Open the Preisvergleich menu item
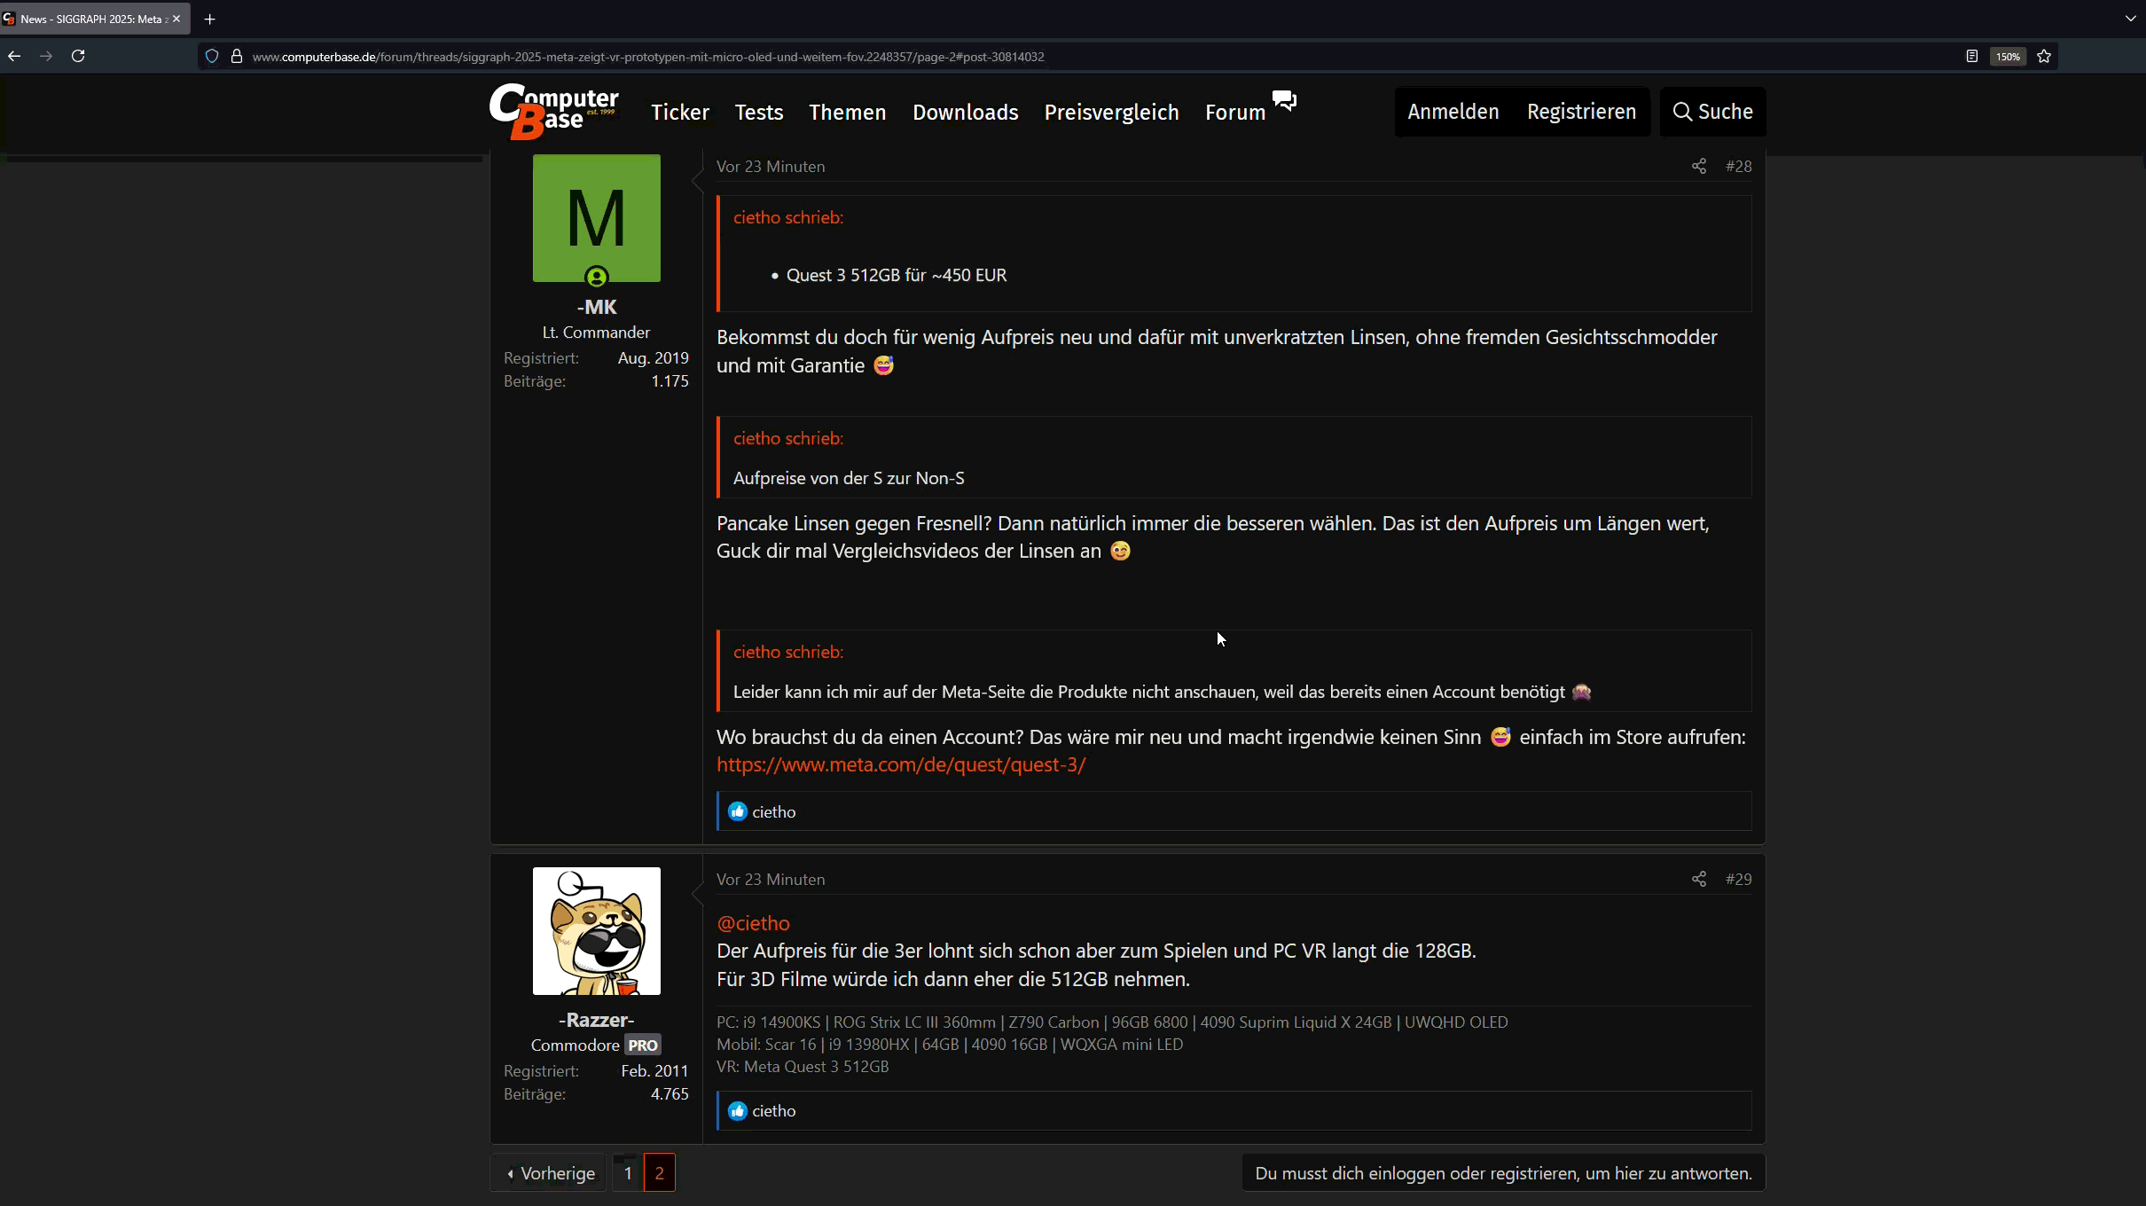The image size is (2146, 1206). point(1111,113)
